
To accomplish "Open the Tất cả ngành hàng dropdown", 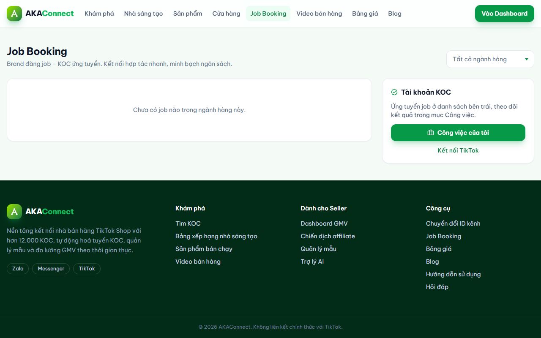I will click(490, 59).
